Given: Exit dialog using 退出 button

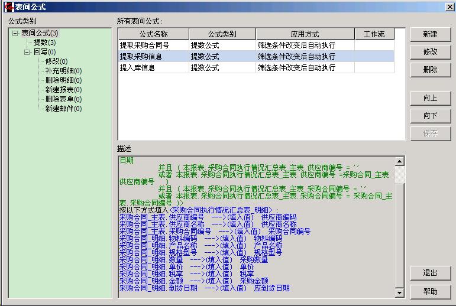Looking at the screenshot, I should [x=430, y=274].
